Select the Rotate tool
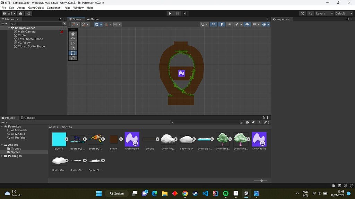Viewport: 355px width, 199px height. pyautogui.click(x=72, y=43)
